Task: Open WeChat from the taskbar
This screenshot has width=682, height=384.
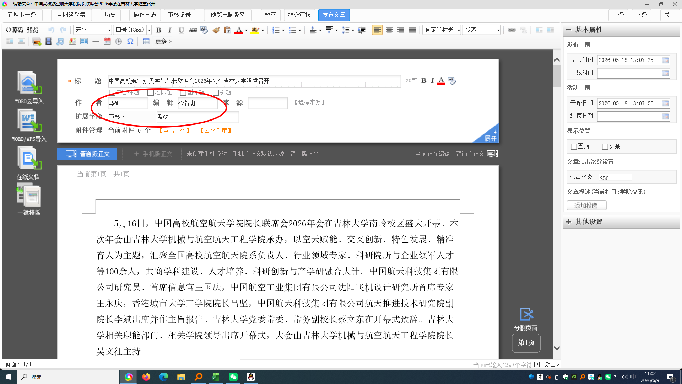Action: point(233,377)
